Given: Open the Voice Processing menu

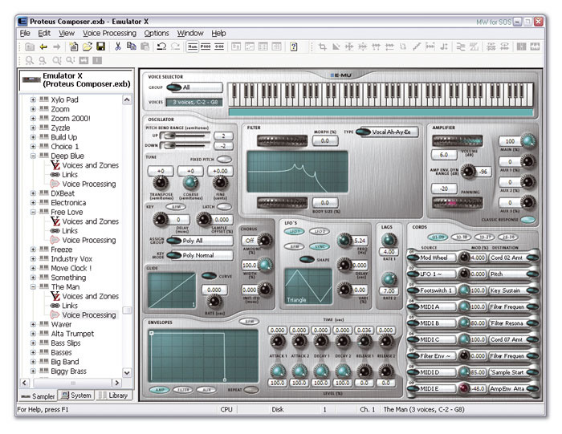Looking at the screenshot, I should pyautogui.click(x=109, y=33).
